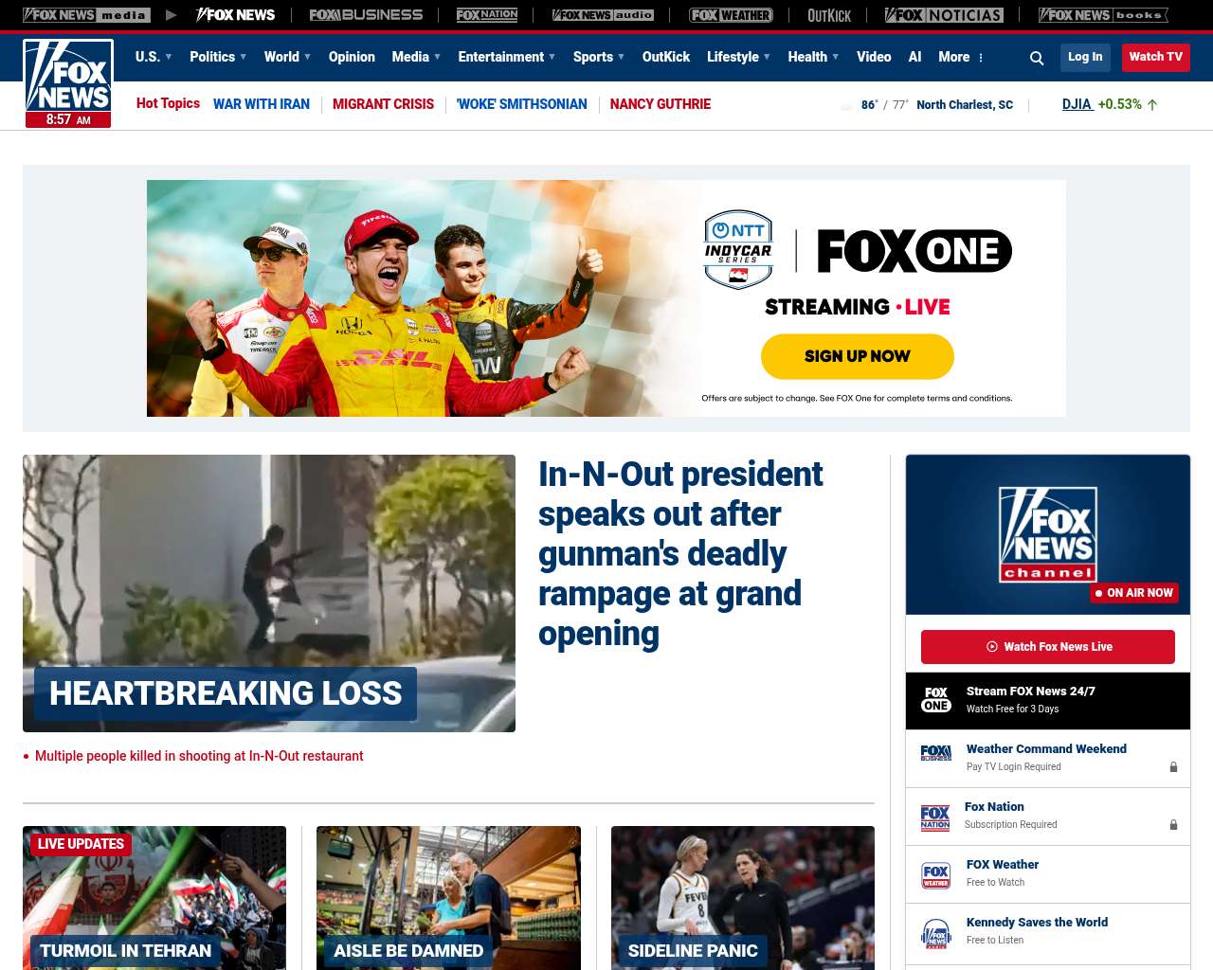Open TURMOIL IN TEHRAN story thumbnail
The height and width of the screenshot is (970, 1213).
(154, 898)
